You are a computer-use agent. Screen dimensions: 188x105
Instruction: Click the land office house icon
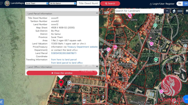pyautogui.click(x=174, y=11)
